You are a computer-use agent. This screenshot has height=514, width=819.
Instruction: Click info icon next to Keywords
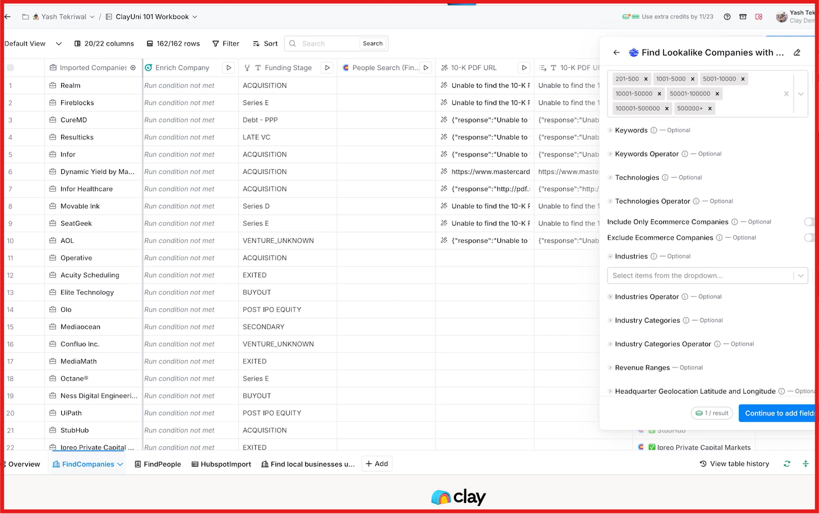point(654,130)
